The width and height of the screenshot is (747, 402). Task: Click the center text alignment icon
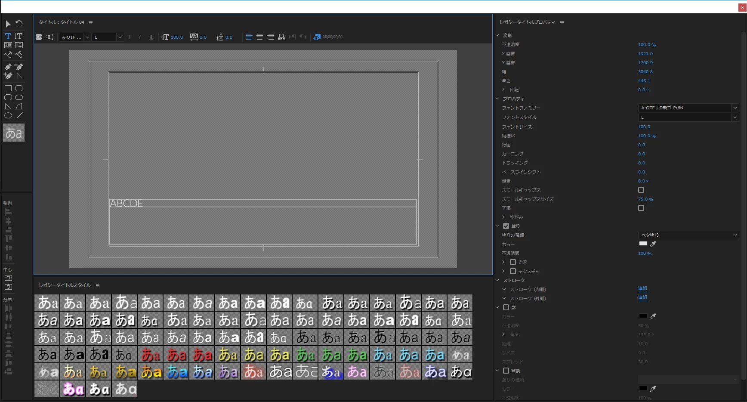point(259,37)
